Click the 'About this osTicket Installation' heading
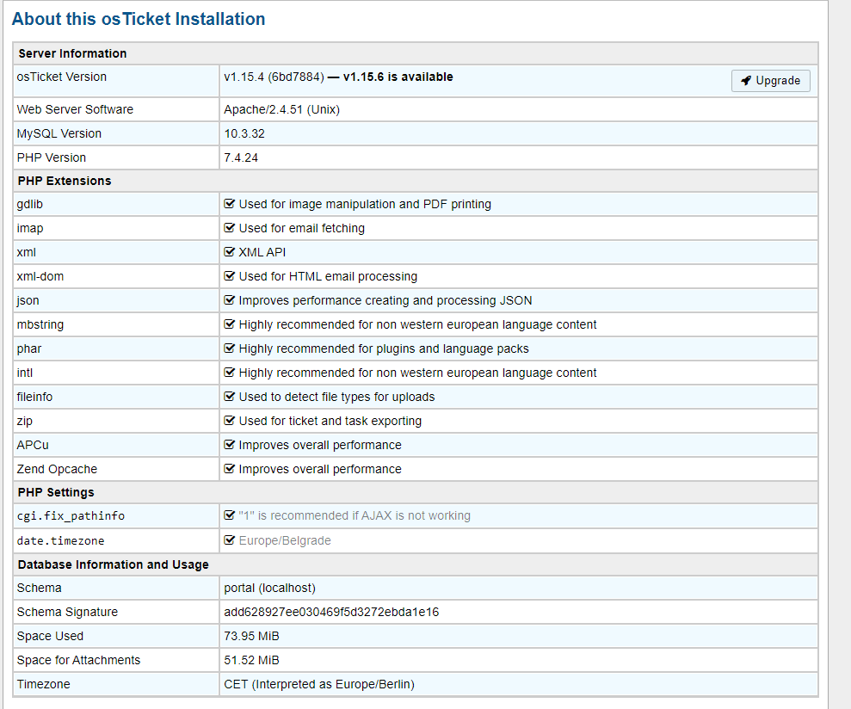This screenshot has width=851, height=709. tap(139, 19)
